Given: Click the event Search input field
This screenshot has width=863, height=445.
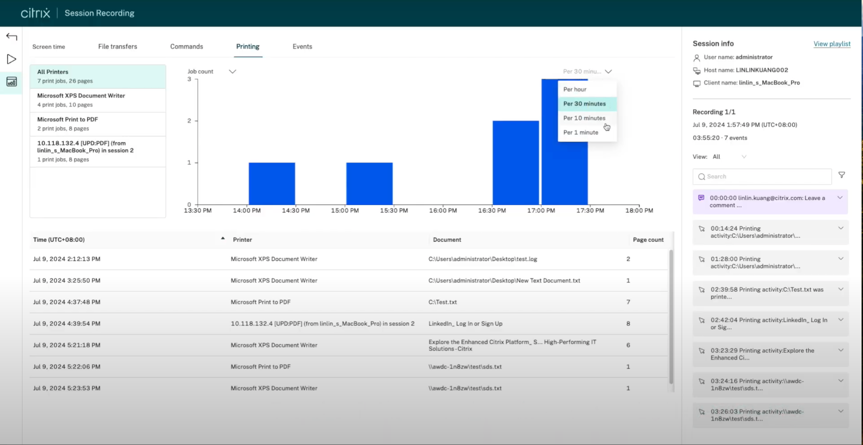Looking at the screenshot, I should coord(762,177).
